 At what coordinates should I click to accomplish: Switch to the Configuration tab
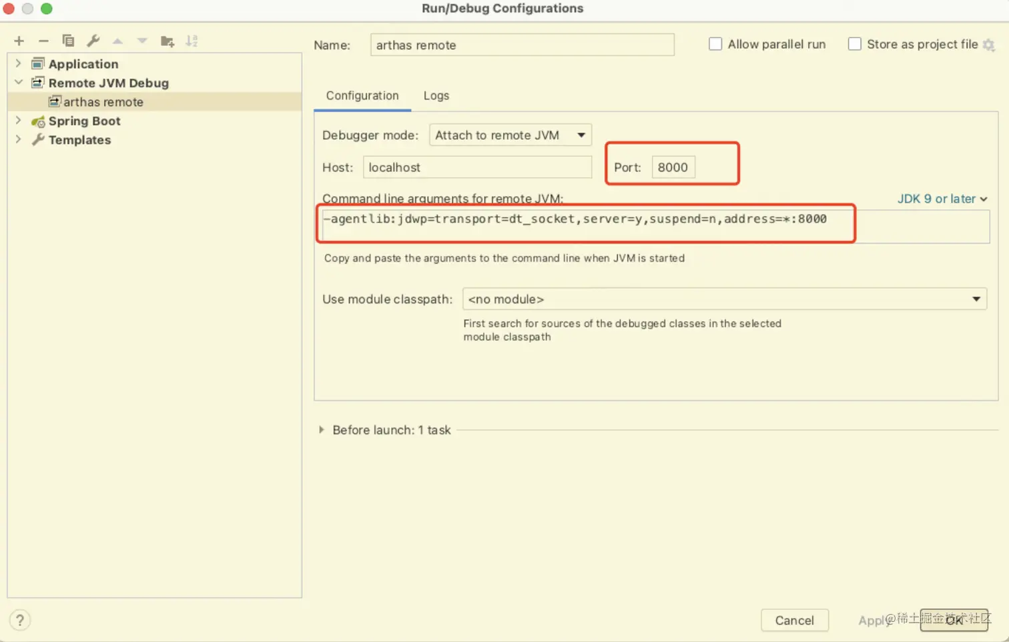tap(362, 95)
